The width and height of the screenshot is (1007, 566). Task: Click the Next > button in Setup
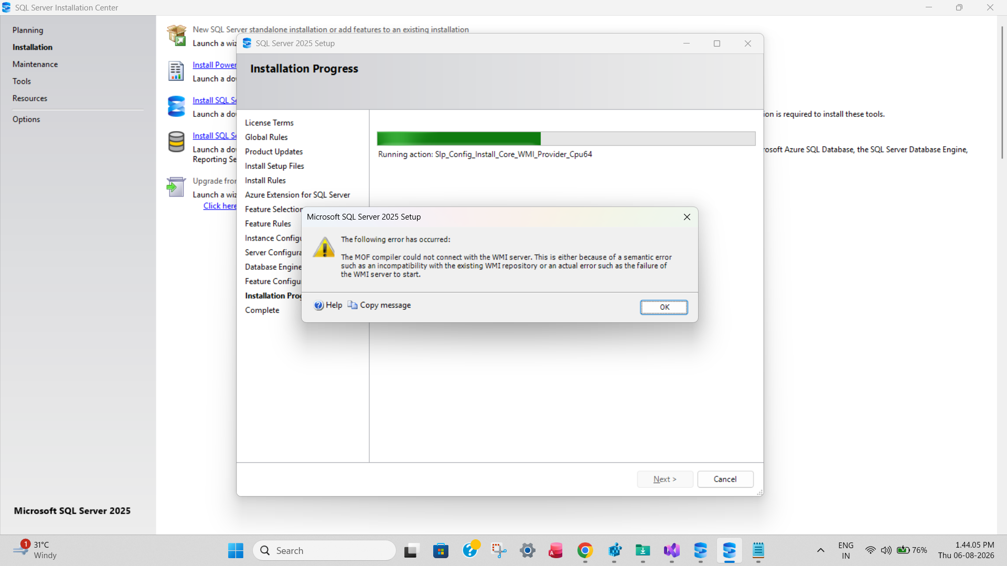(665, 480)
